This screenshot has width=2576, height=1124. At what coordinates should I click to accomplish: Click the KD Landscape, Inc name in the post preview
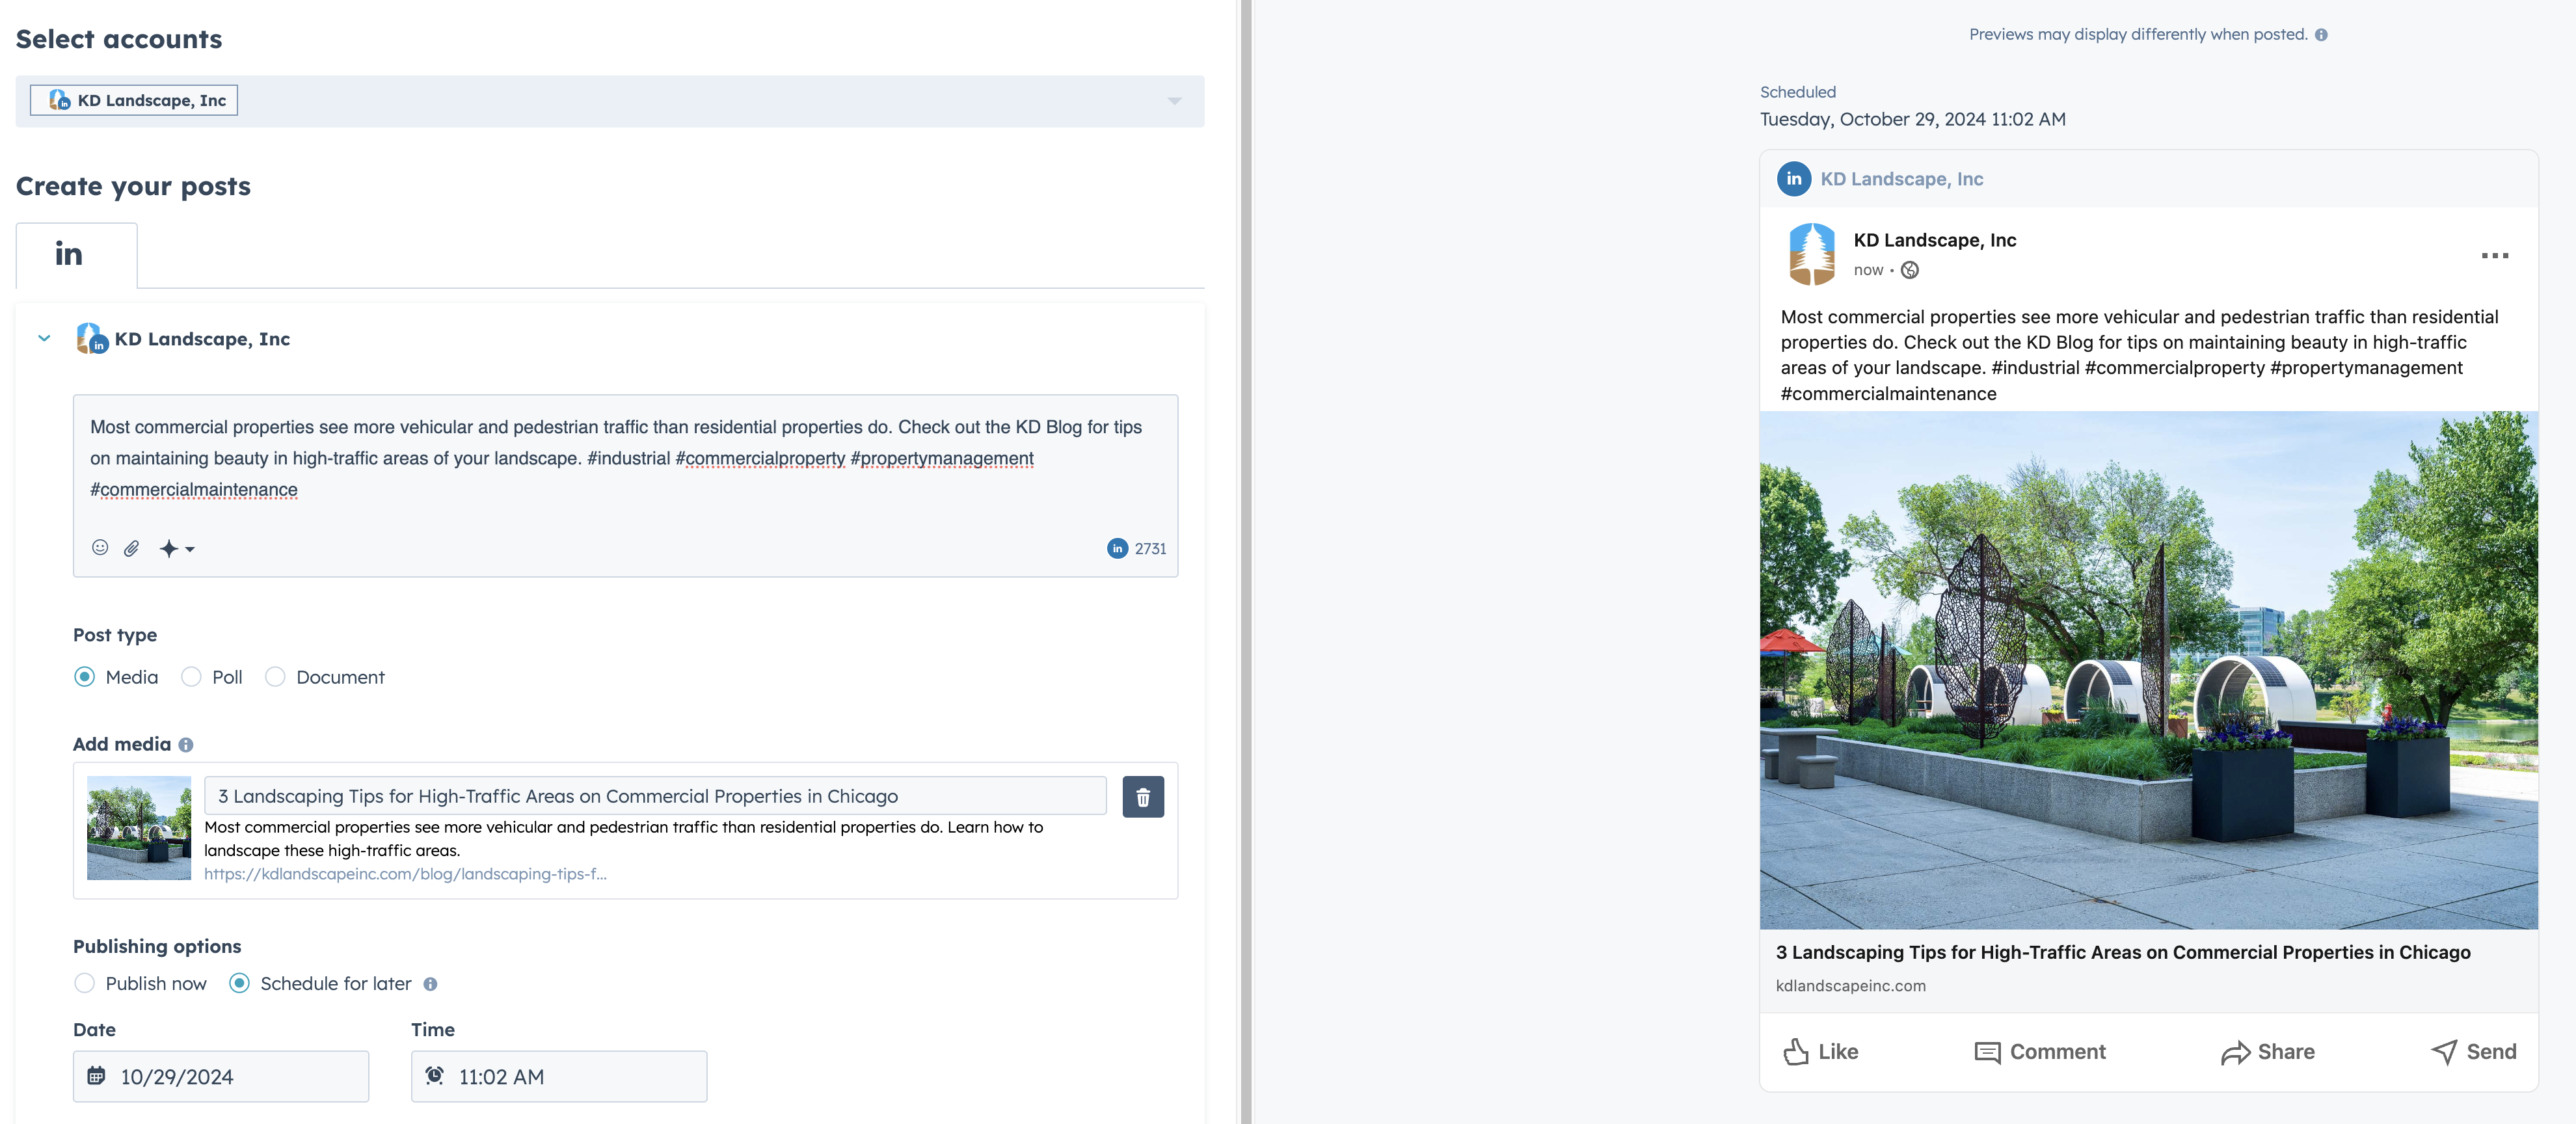pos(1934,240)
